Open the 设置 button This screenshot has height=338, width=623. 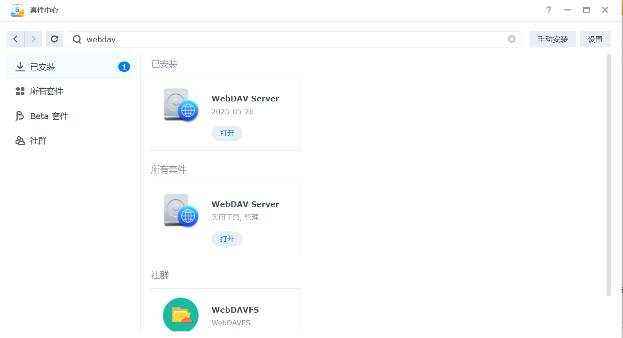pos(595,39)
